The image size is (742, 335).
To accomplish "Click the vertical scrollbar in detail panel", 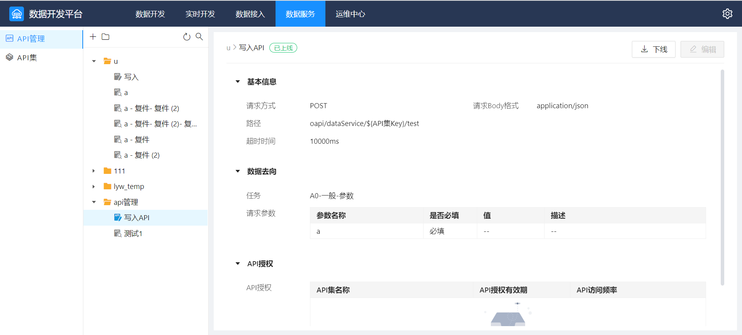I will click(722, 178).
